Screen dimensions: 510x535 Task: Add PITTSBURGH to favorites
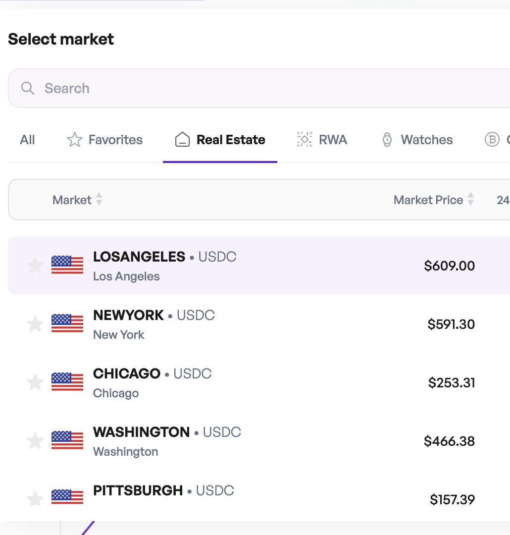click(35, 498)
